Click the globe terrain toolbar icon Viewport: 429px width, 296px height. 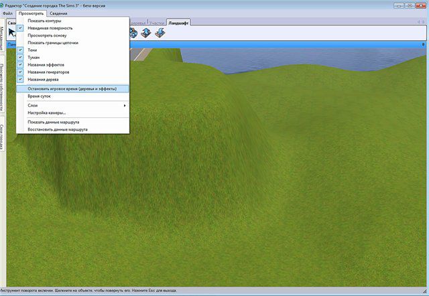pyautogui.click(x=133, y=33)
